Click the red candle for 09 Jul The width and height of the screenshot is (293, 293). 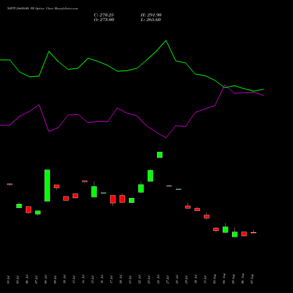coord(57,186)
